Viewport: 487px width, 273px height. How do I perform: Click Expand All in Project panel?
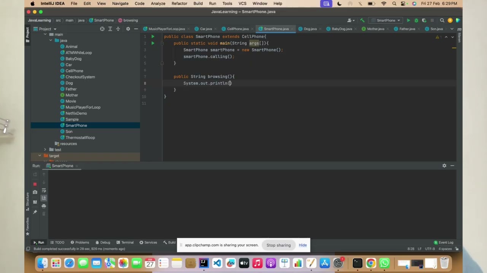110,29
